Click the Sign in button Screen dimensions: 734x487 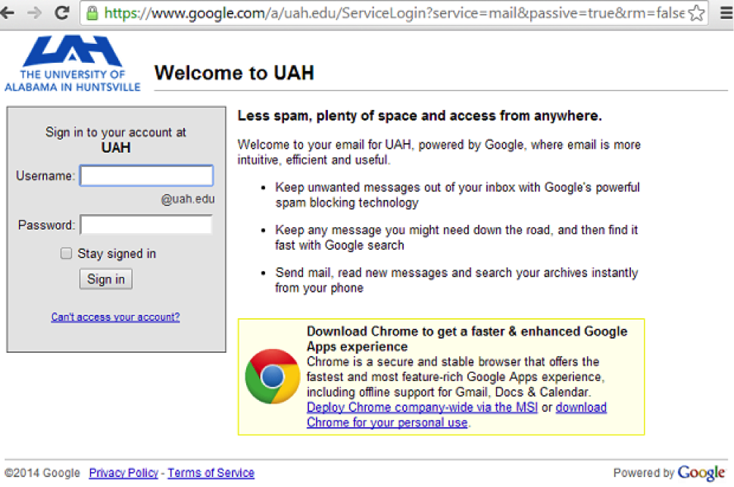click(x=106, y=279)
